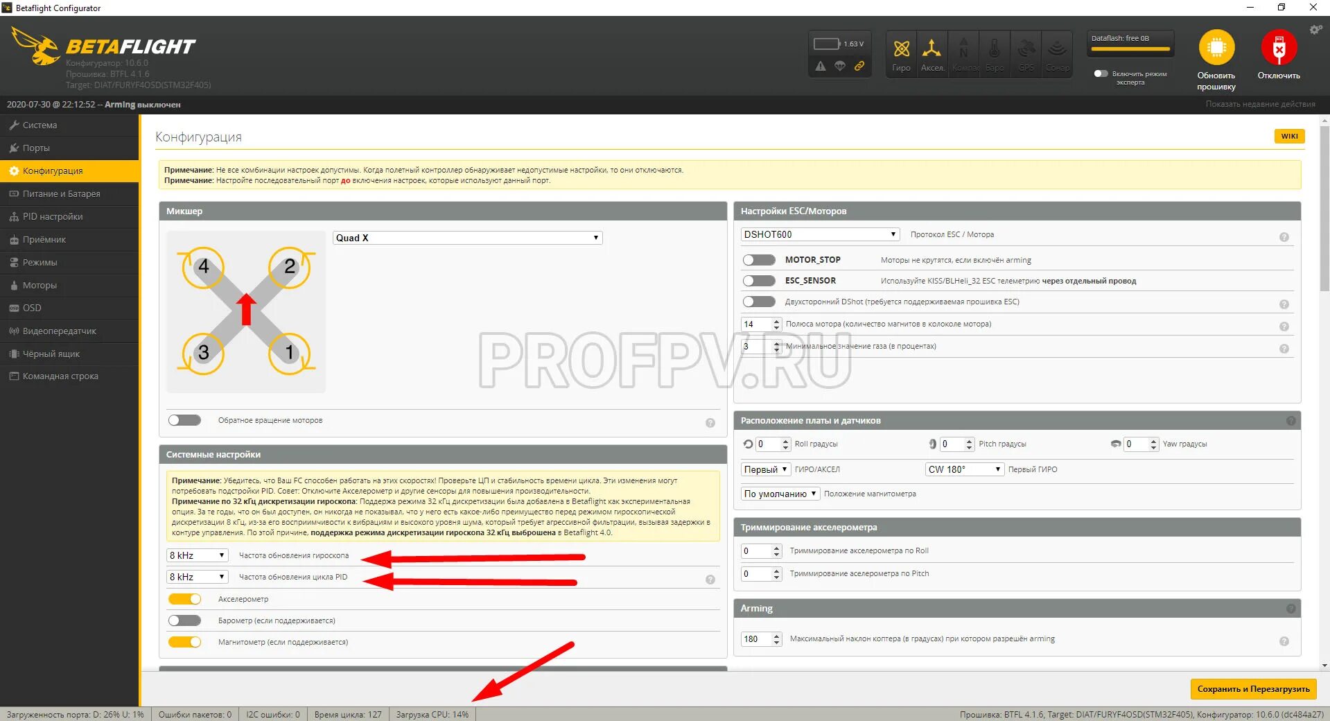
Task: Toggle reverse motor direction switch
Action: click(x=184, y=420)
